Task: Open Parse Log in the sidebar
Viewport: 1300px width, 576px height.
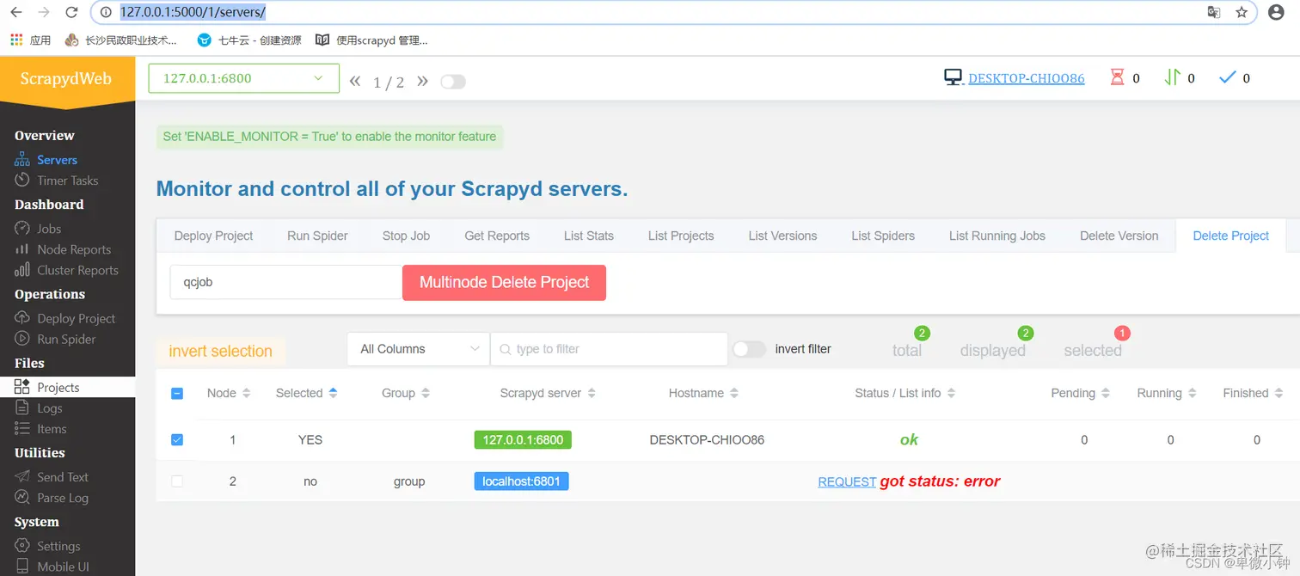Action: click(x=62, y=498)
